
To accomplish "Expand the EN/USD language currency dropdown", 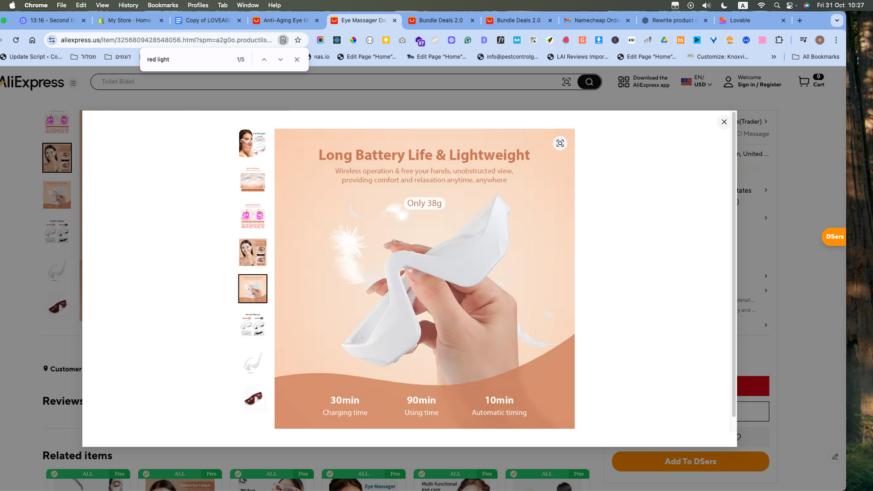I will (x=697, y=82).
